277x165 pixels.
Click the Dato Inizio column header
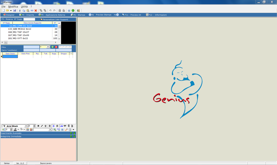[10, 54]
